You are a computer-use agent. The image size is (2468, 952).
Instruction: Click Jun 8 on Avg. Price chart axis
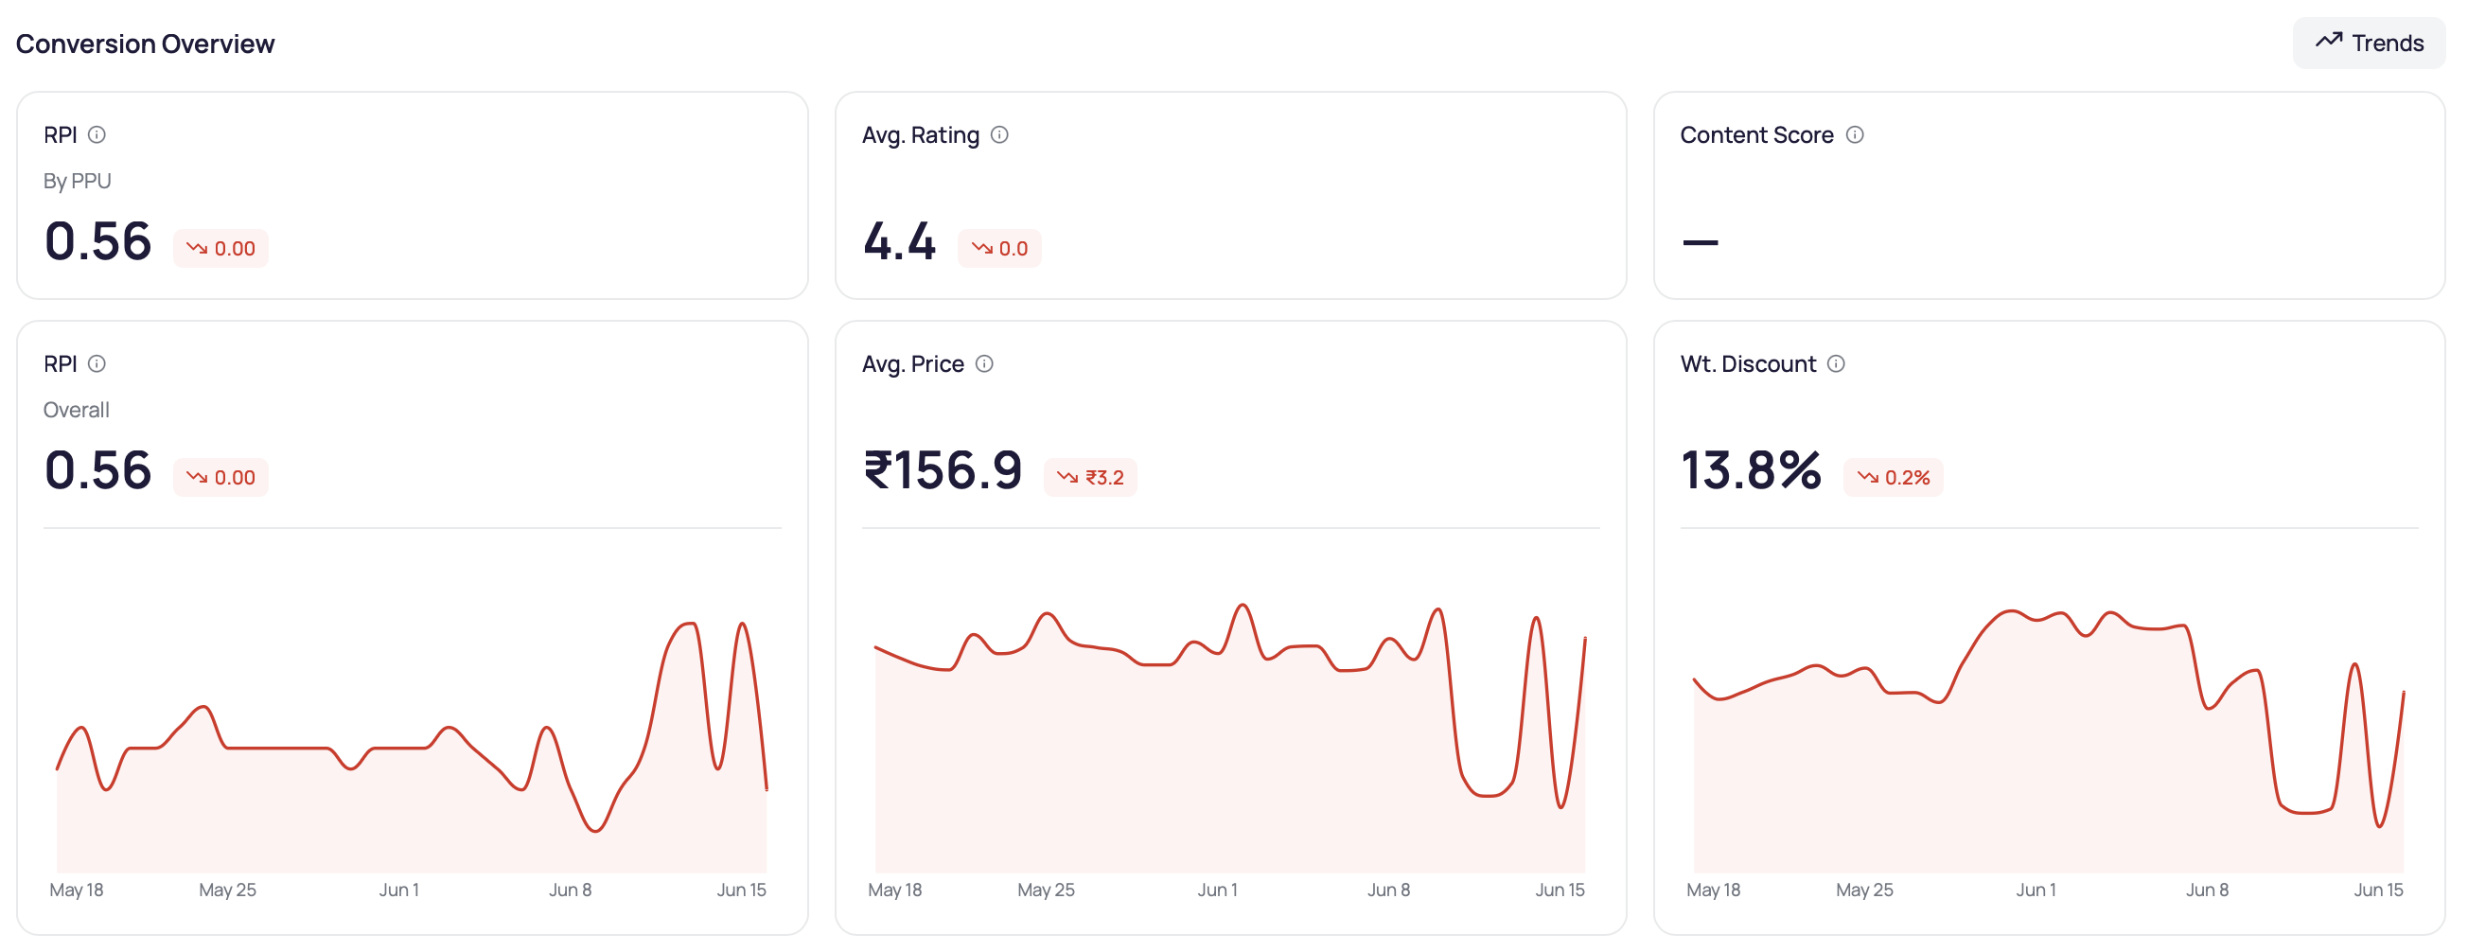point(1388,890)
